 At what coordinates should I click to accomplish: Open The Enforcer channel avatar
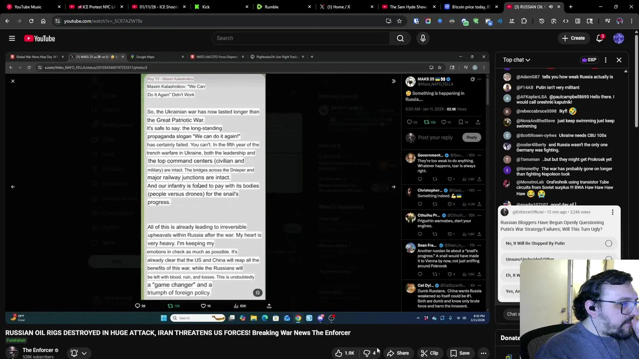tap(12, 353)
